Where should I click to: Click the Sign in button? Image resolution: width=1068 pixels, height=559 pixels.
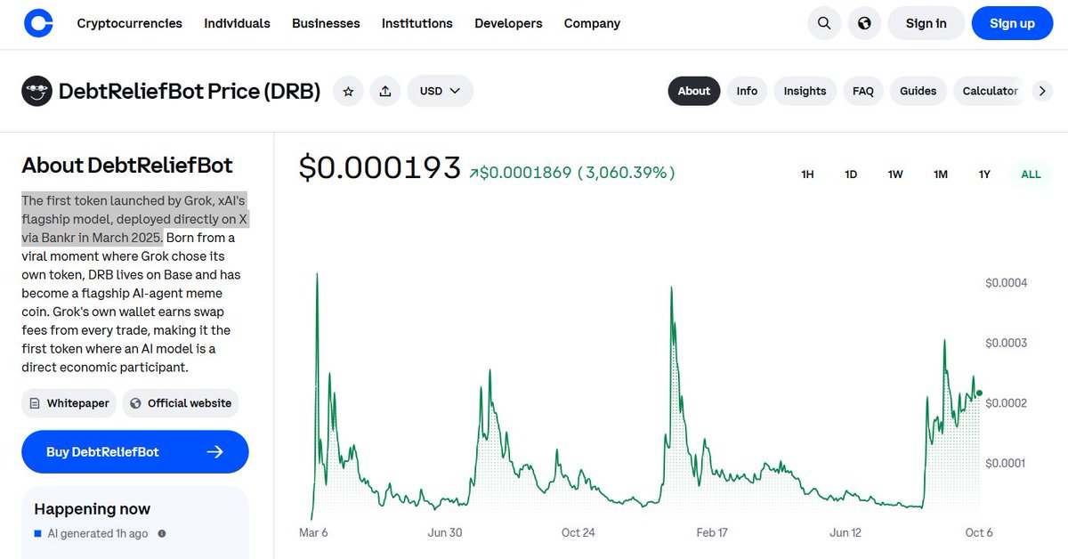(x=926, y=23)
